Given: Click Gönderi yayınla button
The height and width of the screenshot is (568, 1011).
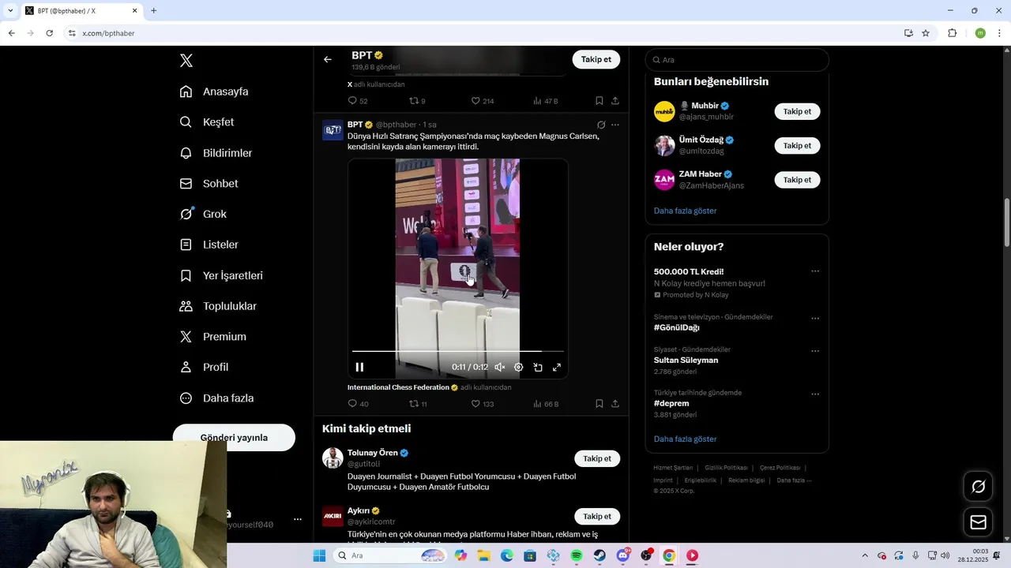Looking at the screenshot, I should 234,438.
